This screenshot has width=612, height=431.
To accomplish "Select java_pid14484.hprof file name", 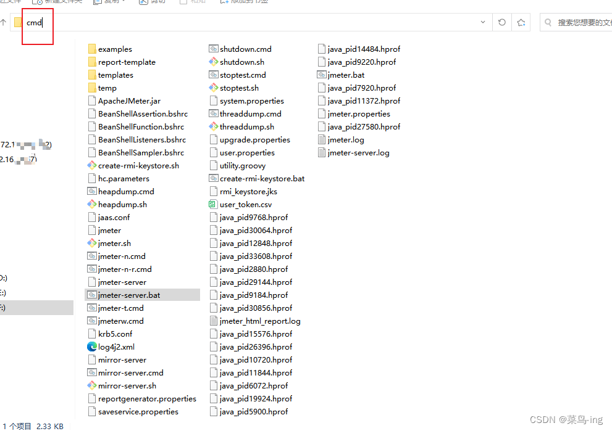I will [x=364, y=49].
